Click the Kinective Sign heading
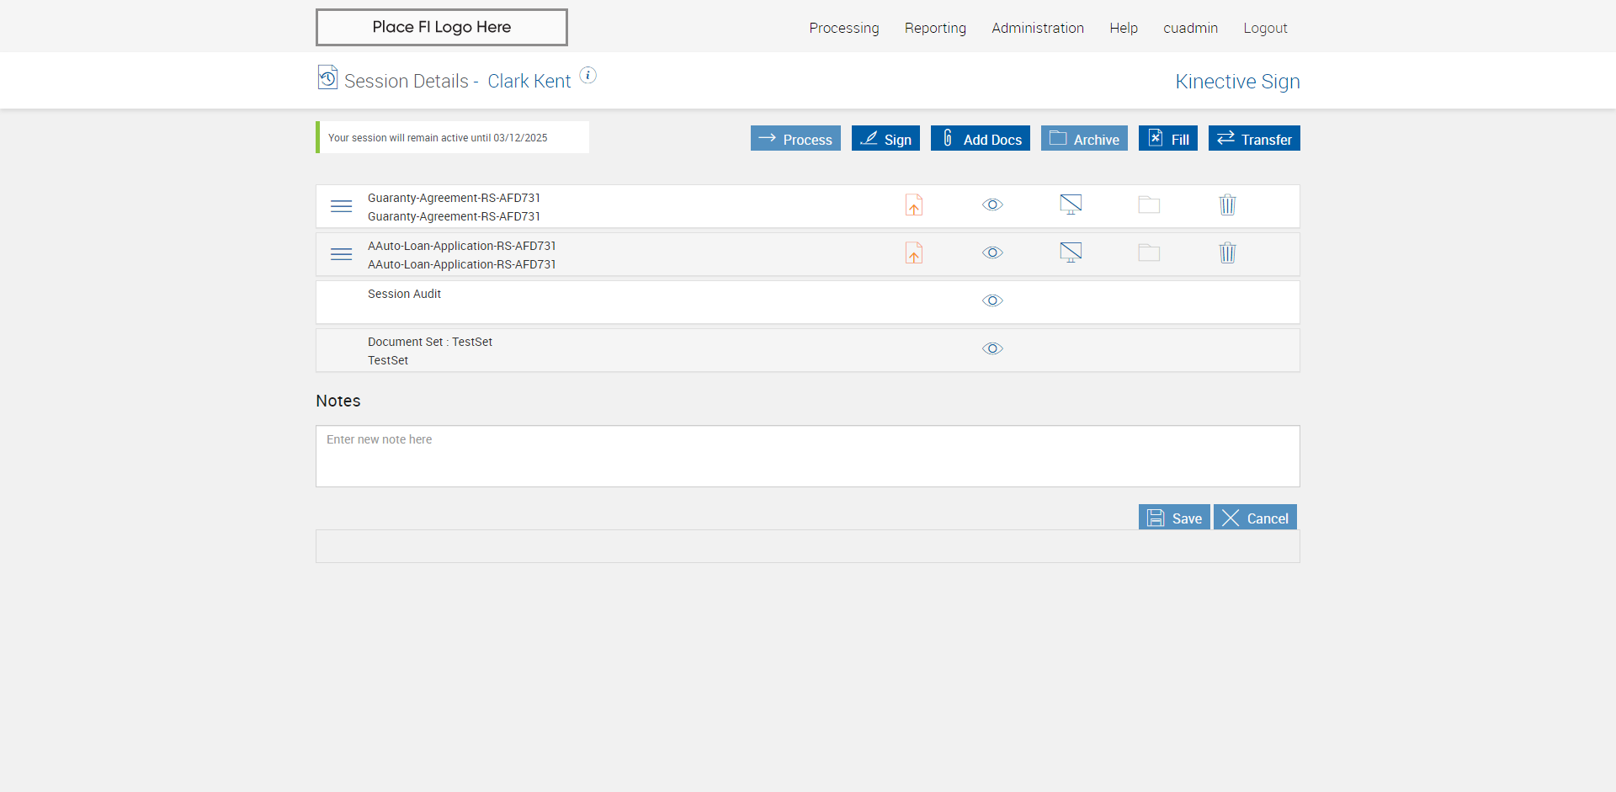The width and height of the screenshot is (1616, 792). [1237, 82]
